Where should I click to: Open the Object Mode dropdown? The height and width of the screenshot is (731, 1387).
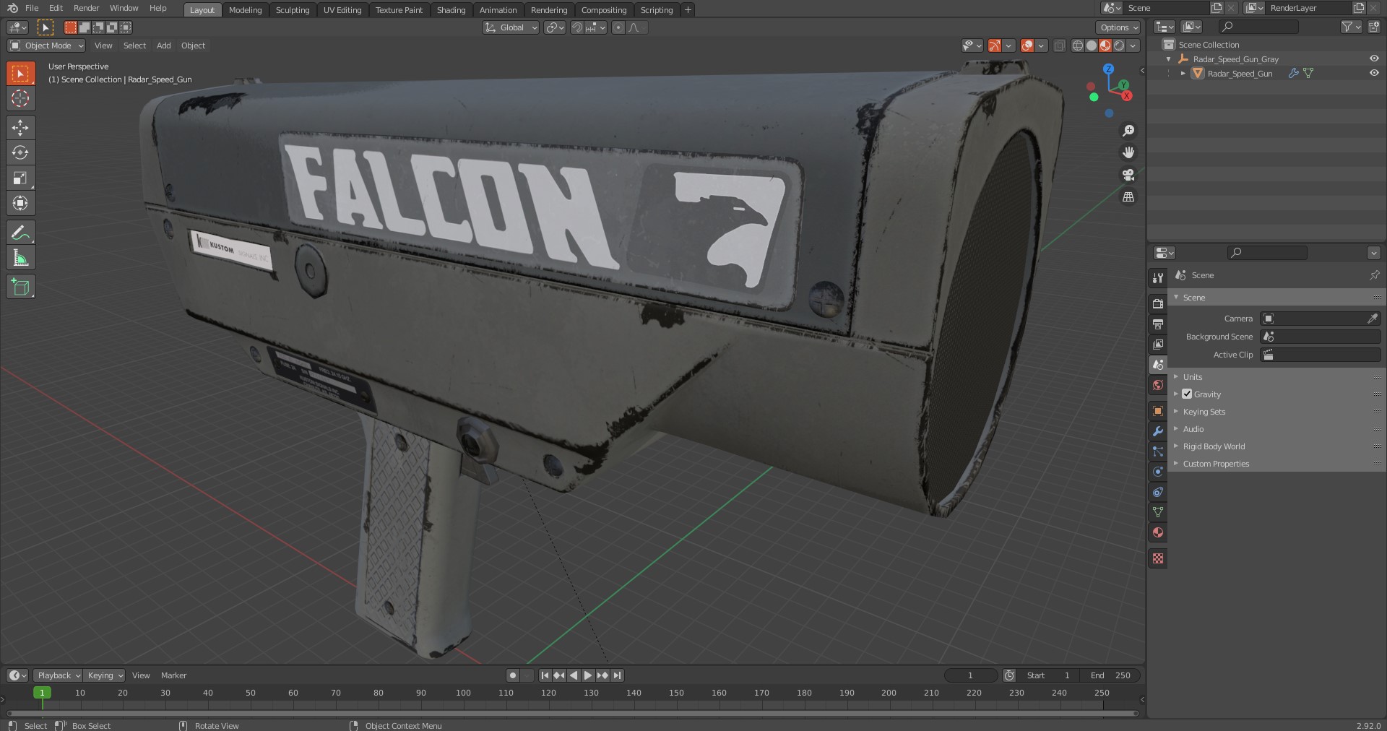(x=46, y=46)
